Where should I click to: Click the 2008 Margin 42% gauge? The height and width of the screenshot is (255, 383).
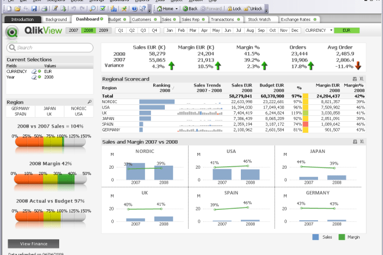point(50,179)
